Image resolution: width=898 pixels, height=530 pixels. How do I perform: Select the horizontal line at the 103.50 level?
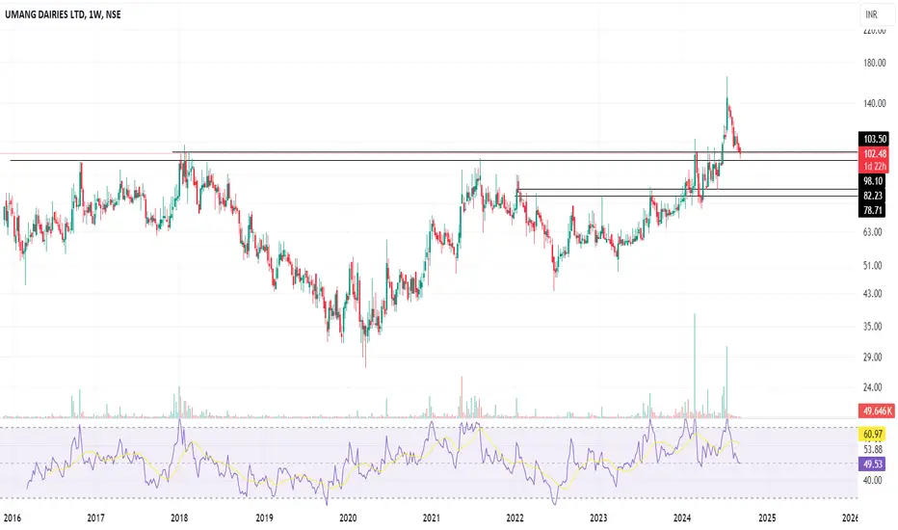(515, 152)
